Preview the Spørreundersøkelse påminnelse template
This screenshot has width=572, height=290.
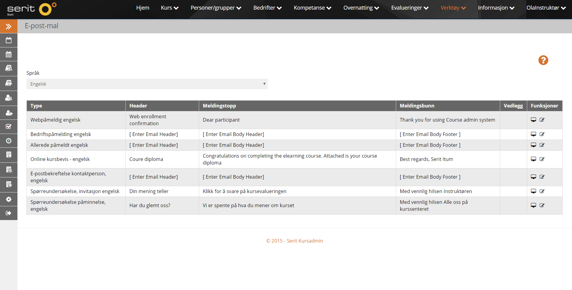(x=534, y=205)
